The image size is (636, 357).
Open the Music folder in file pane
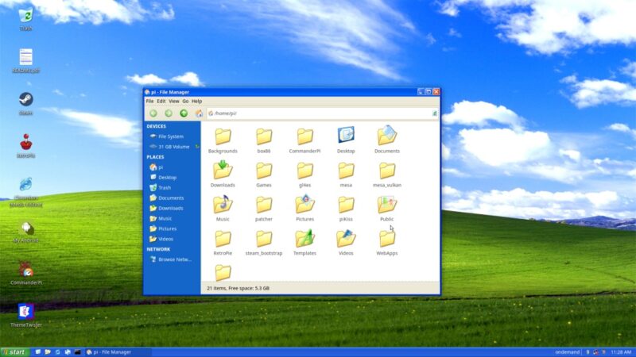[223, 209]
